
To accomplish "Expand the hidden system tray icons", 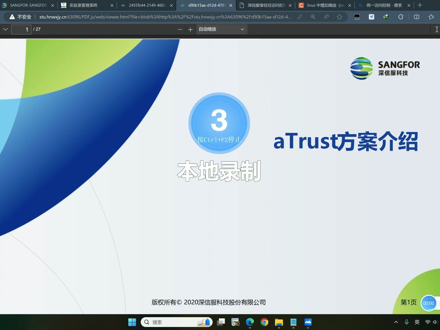I will pos(396,322).
